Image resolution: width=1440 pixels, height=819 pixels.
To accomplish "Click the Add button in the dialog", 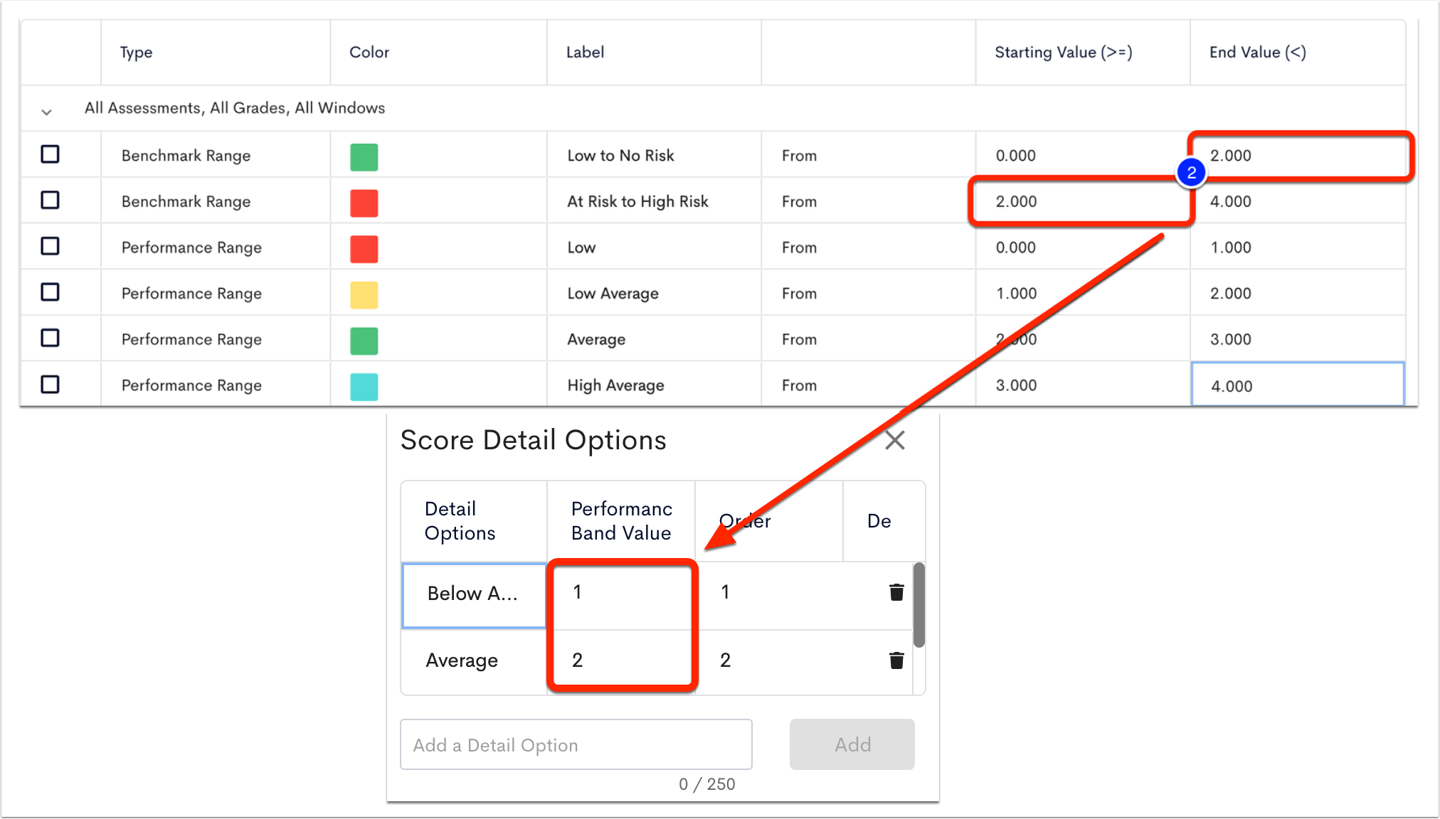I will (852, 744).
